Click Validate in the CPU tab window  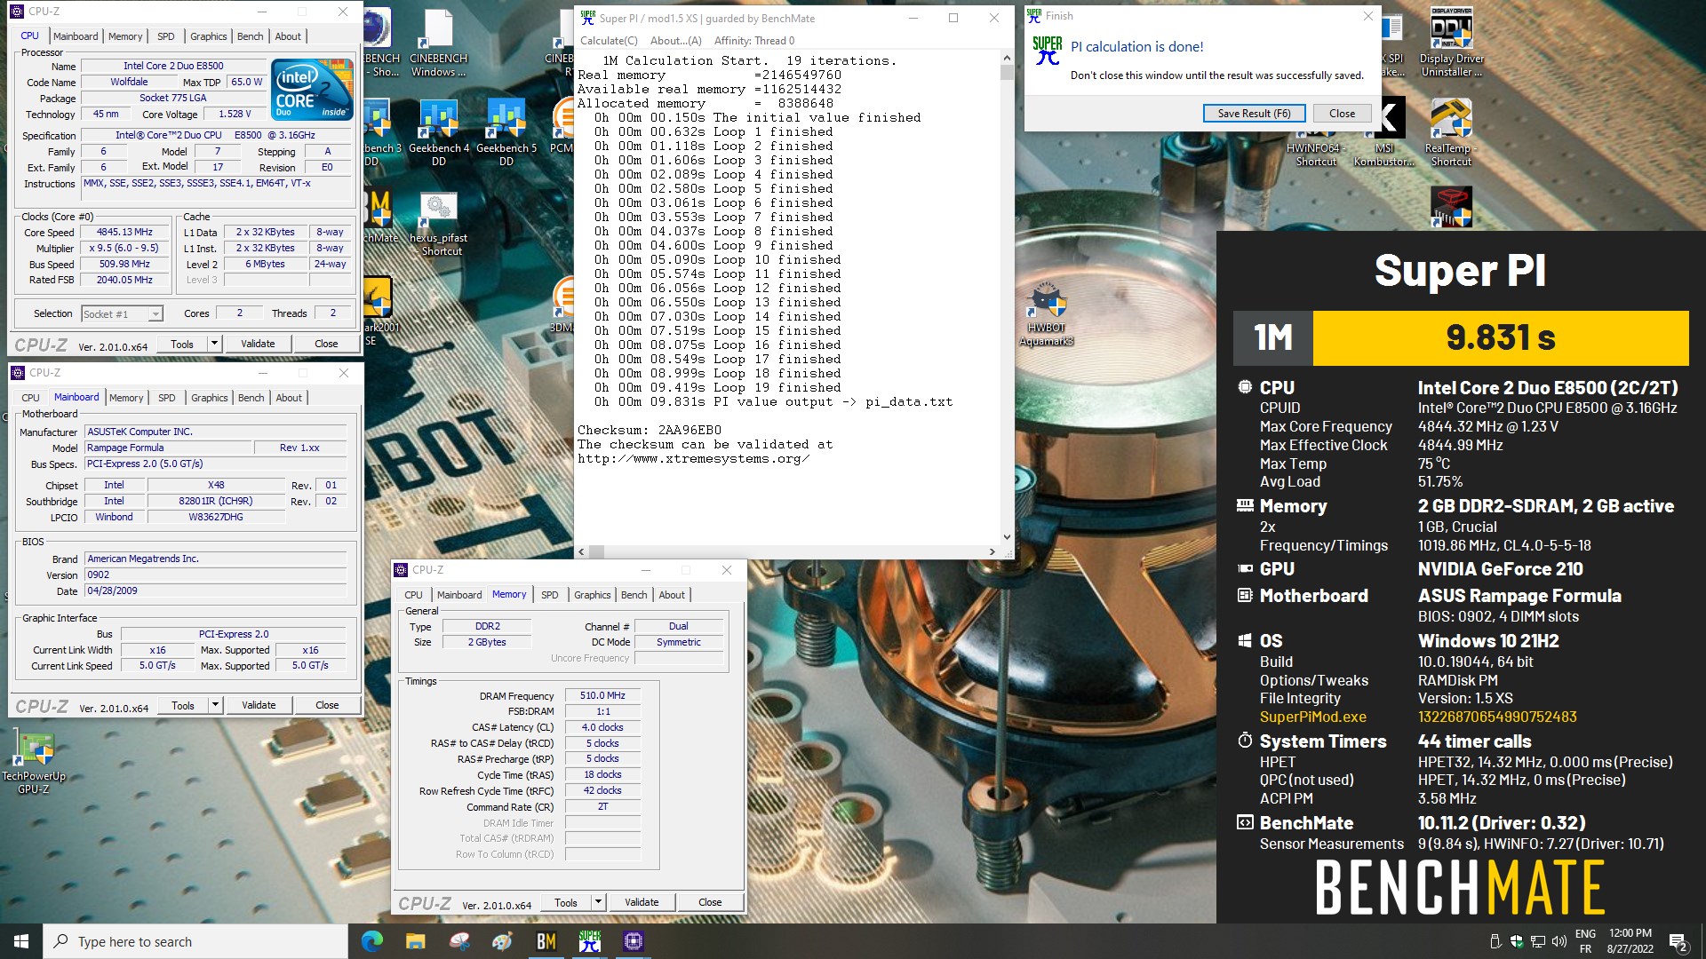258,344
